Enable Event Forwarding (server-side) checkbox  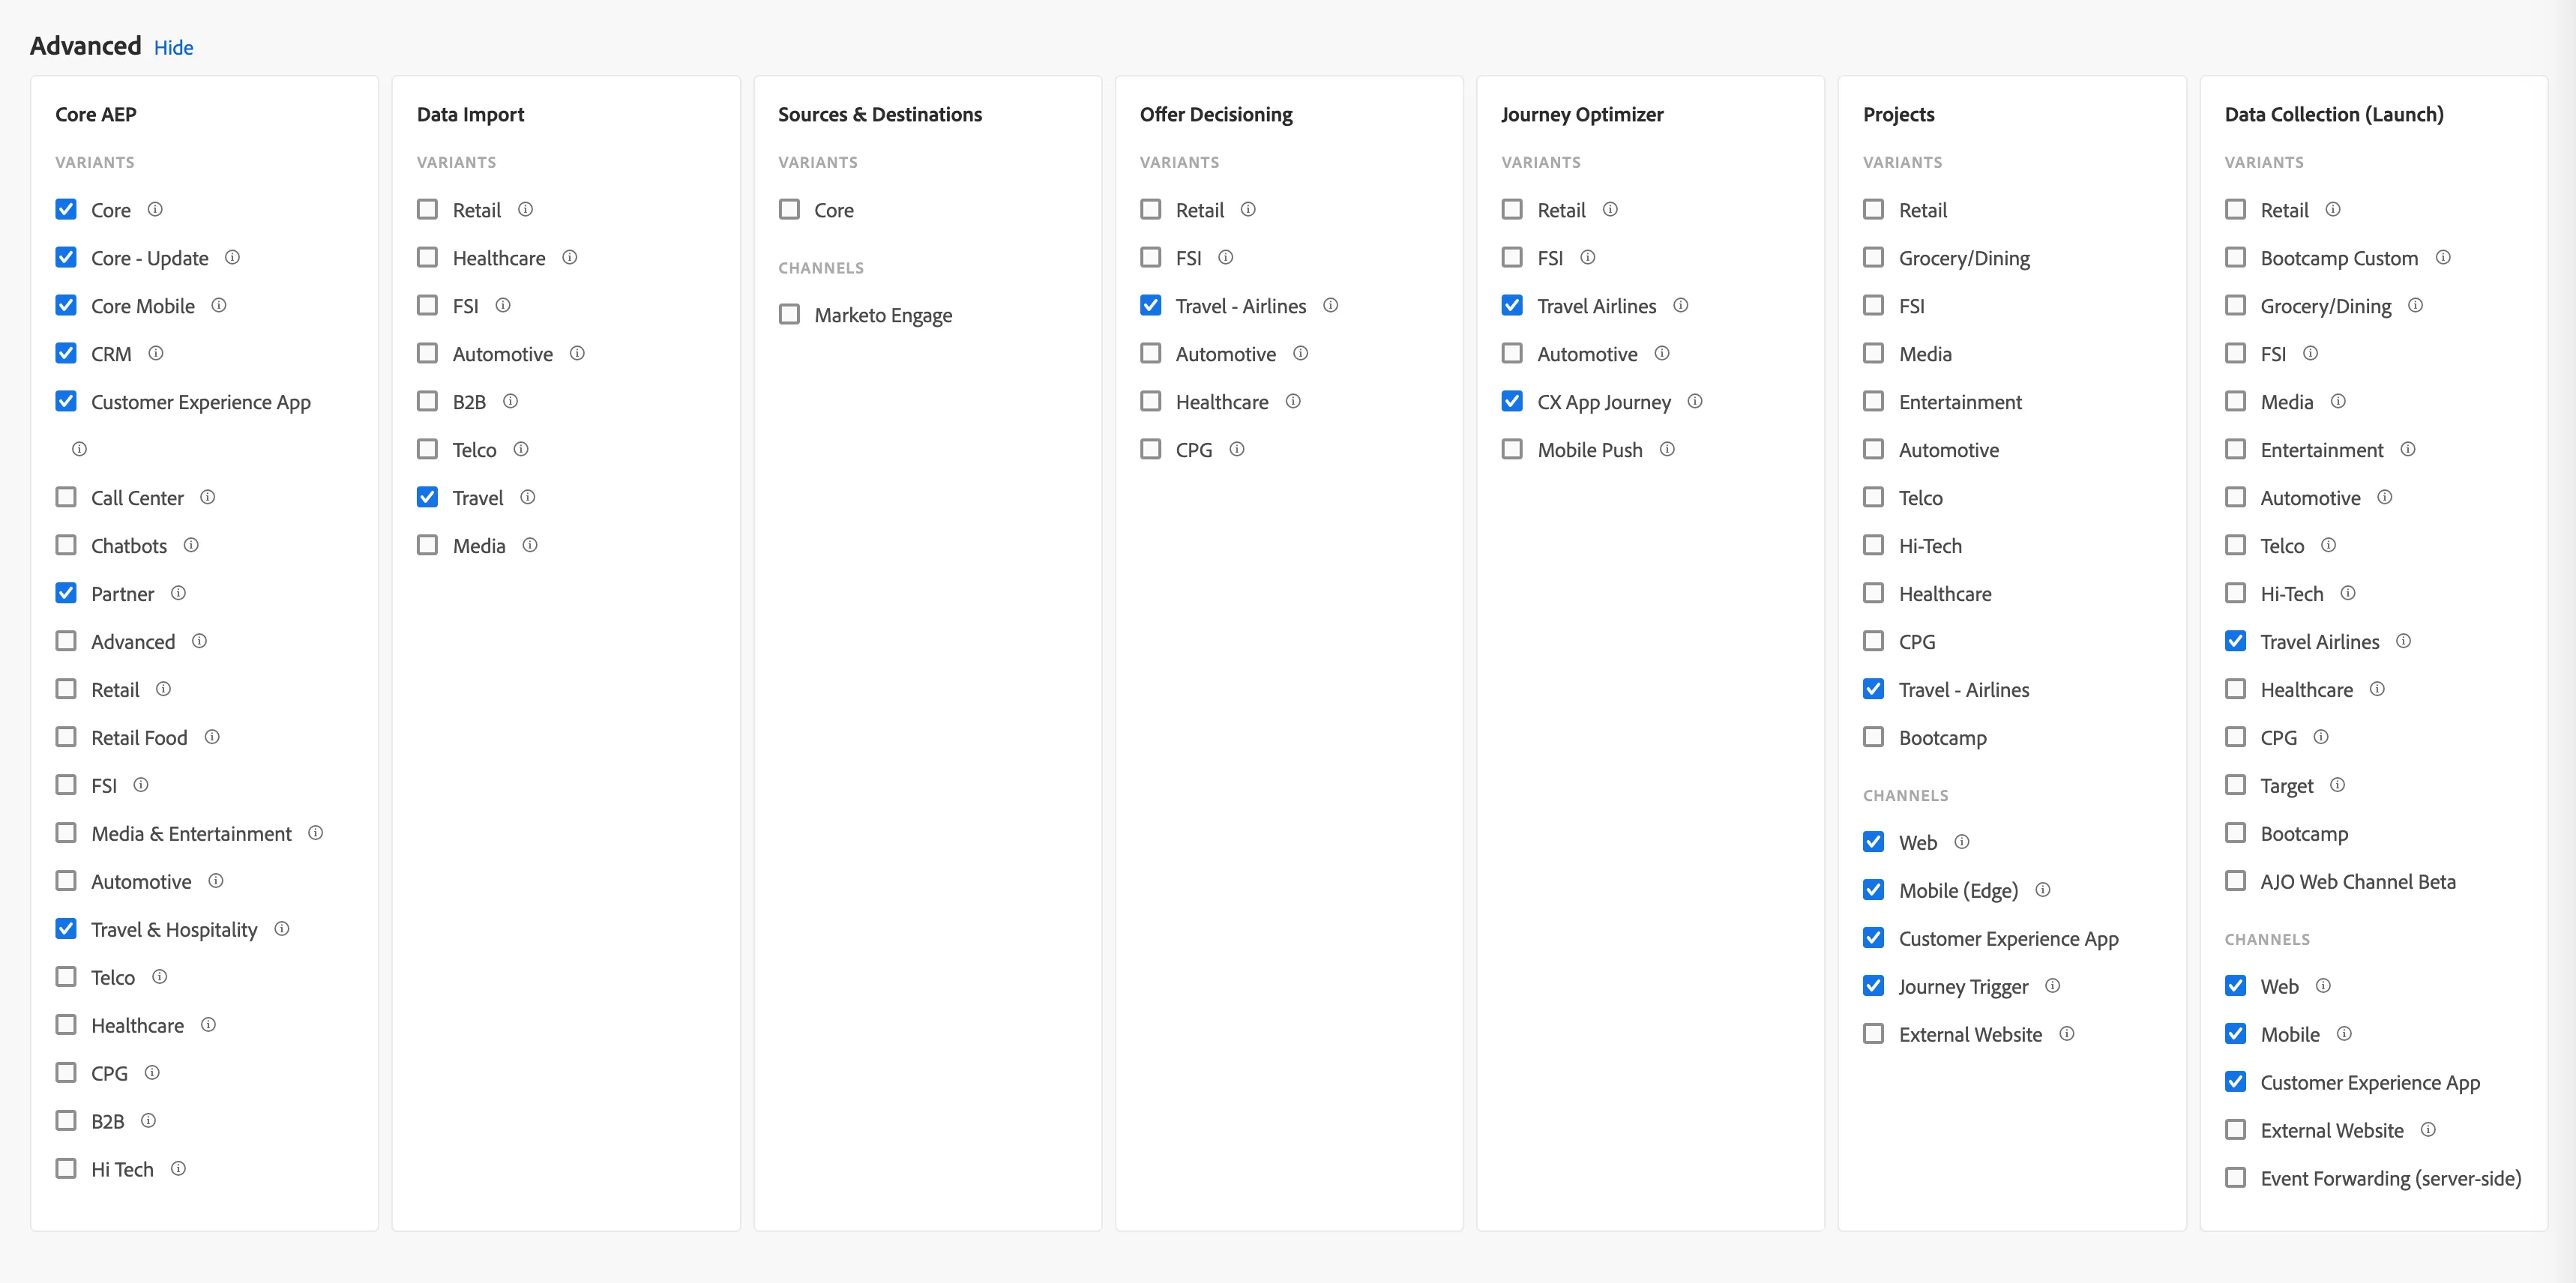point(2236,1177)
